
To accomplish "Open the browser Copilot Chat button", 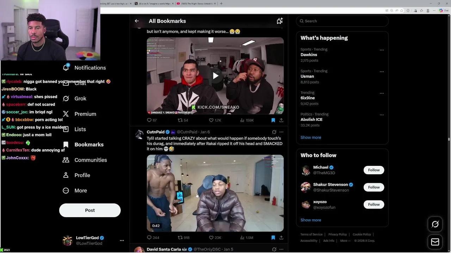I will (x=443, y=11).
